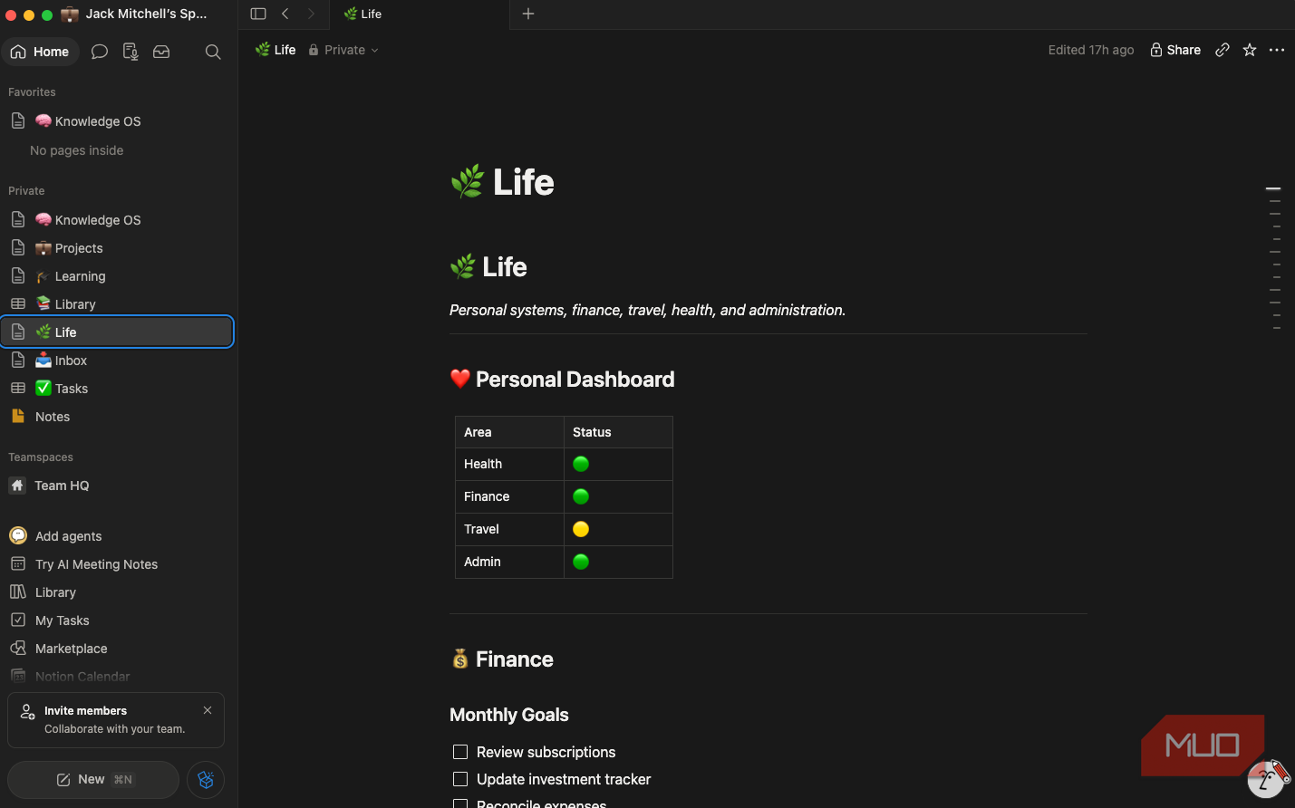Viewport: 1295px width, 808px height.
Task: Check the Update investment tracker checkbox
Action: (460, 779)
